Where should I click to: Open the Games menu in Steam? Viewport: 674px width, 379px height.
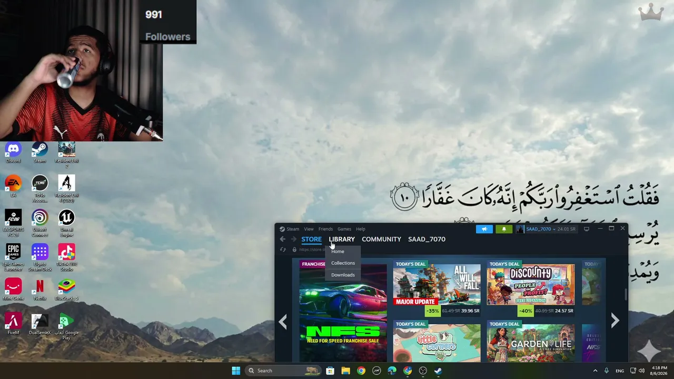(x=344, y=229)
